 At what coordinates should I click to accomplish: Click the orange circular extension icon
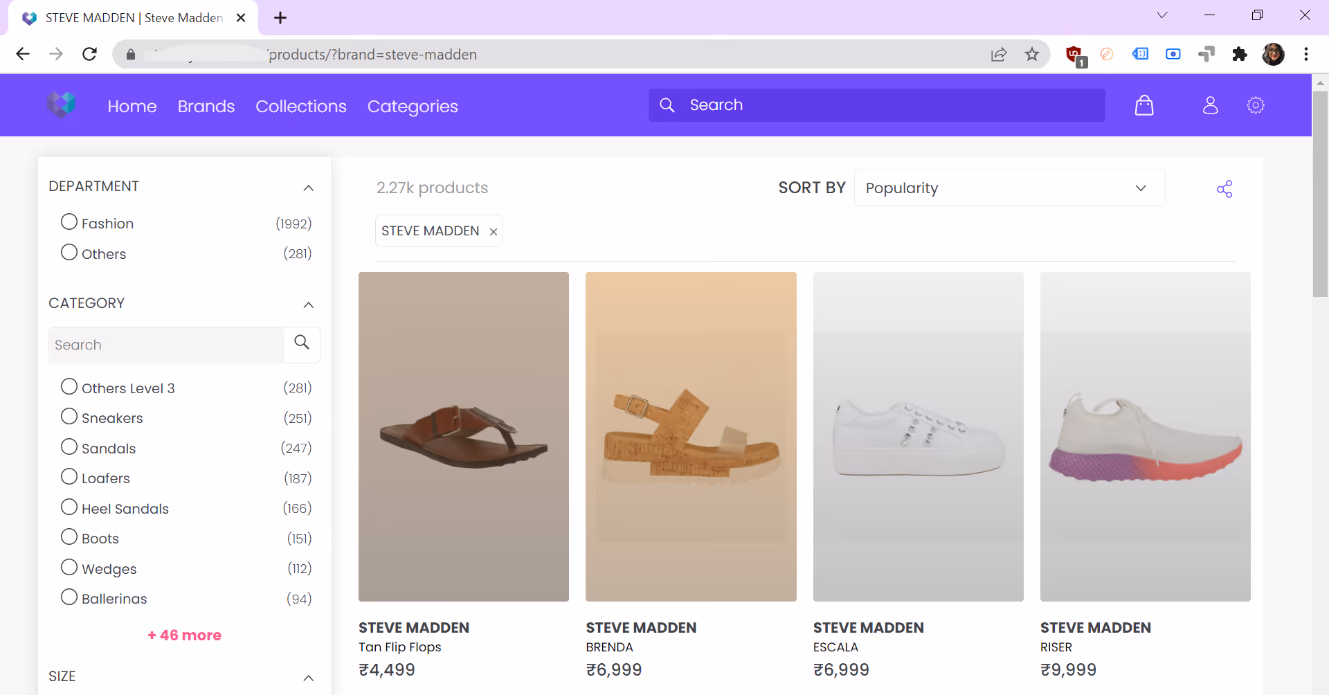[1107, 54]
